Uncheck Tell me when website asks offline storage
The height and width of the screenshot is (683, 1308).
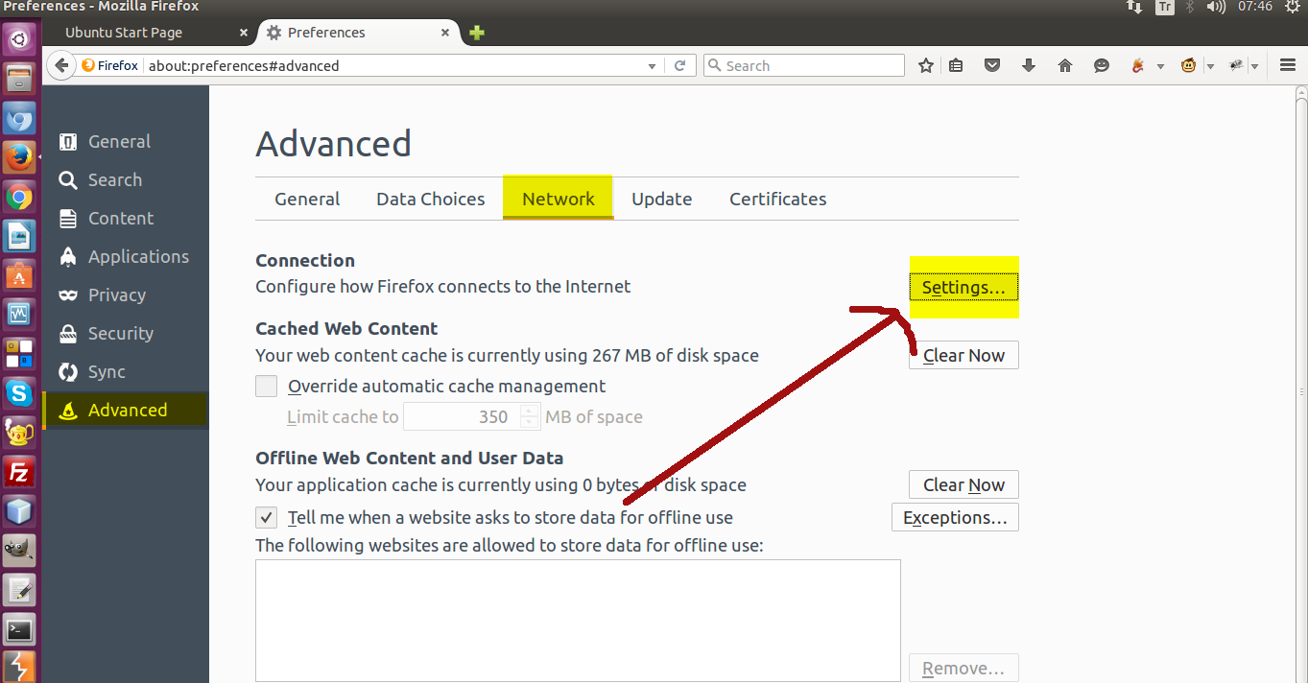pos(266,518)
